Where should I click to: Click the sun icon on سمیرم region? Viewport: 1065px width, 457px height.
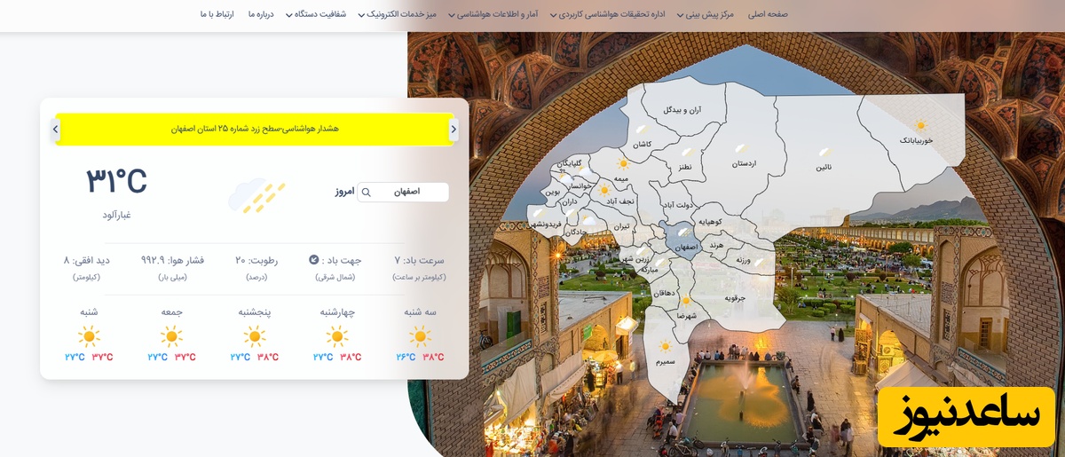coord(665,346)
